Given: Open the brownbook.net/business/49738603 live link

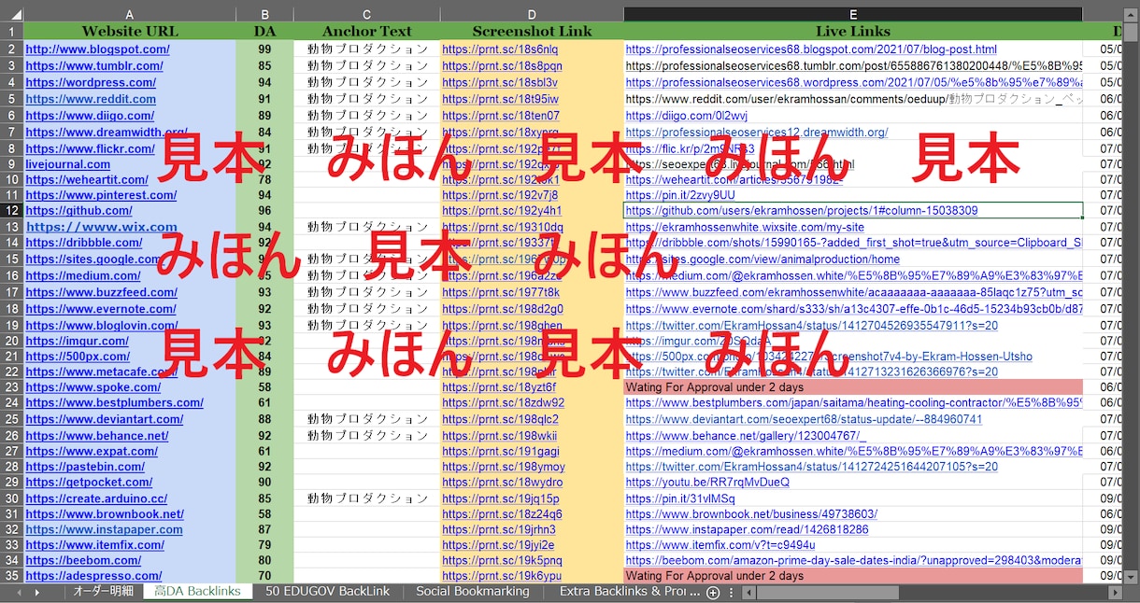Looking at the screenshot, I should 751,514.
